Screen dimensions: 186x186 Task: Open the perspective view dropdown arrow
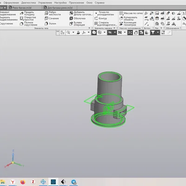125,33
